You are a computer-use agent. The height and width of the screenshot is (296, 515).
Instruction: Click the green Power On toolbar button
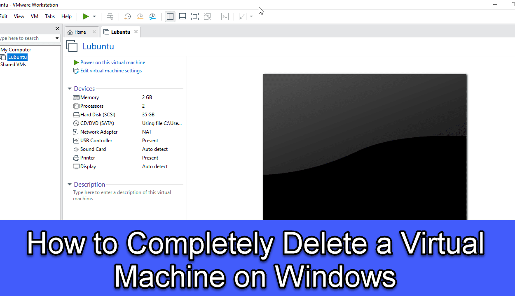pyautogui.click(x=85, y=16)
